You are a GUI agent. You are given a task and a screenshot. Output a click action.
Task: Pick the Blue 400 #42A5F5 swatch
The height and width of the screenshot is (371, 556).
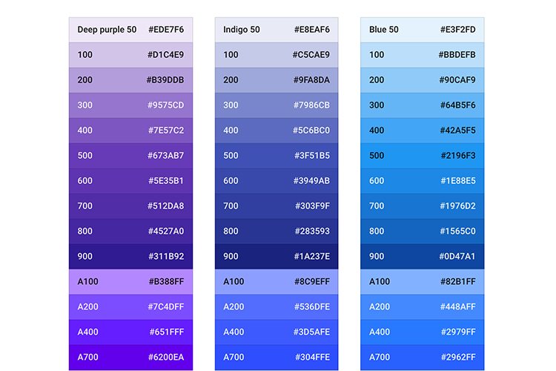(422, 131)
